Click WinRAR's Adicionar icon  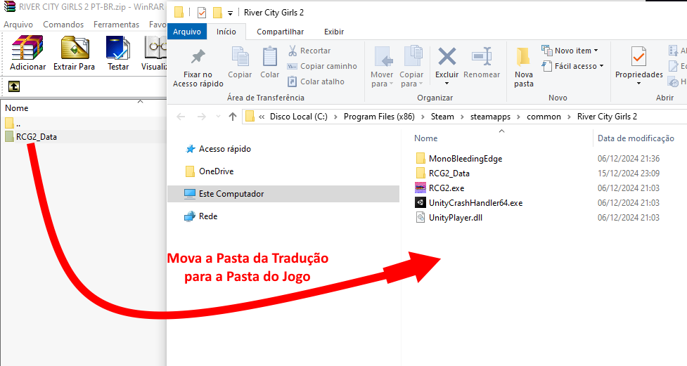click(x=27, y=47)
